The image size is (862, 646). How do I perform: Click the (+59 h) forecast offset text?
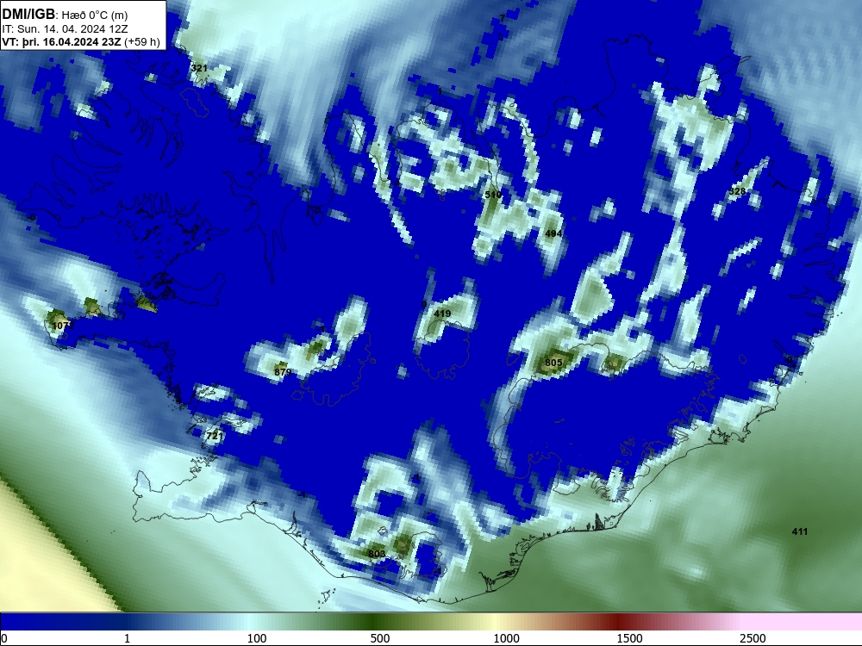142,42
